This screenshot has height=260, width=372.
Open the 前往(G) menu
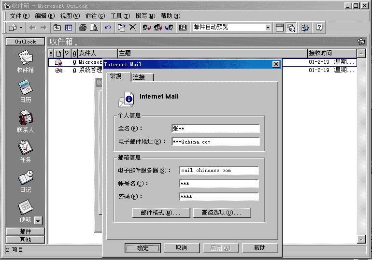[x=95, y=16]
